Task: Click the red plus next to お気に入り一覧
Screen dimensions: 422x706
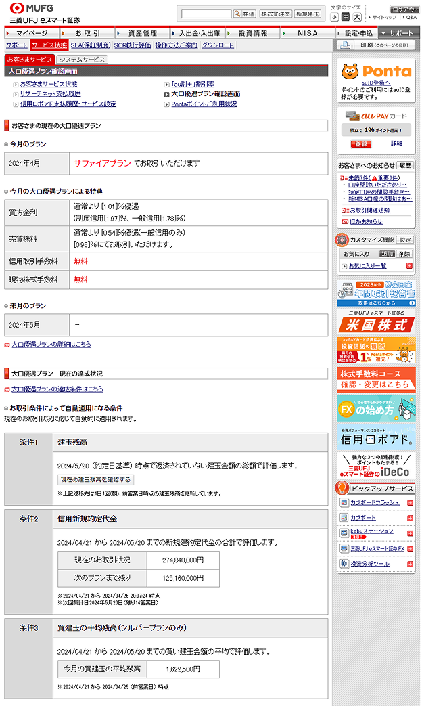Action: point(409,267)
